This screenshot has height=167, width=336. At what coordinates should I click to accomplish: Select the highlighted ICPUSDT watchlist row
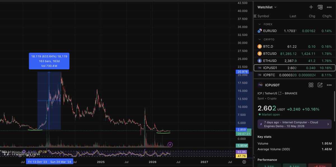(x=295, y=68)
